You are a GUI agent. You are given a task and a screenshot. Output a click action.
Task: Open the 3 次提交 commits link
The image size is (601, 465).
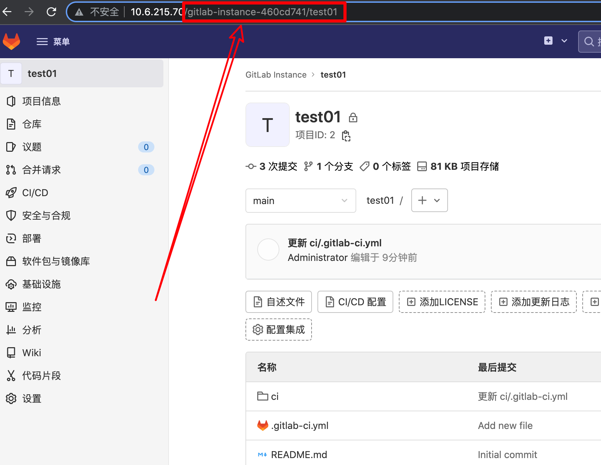[271, 166]
